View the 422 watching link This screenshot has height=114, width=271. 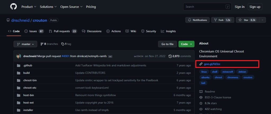(210, 109)
